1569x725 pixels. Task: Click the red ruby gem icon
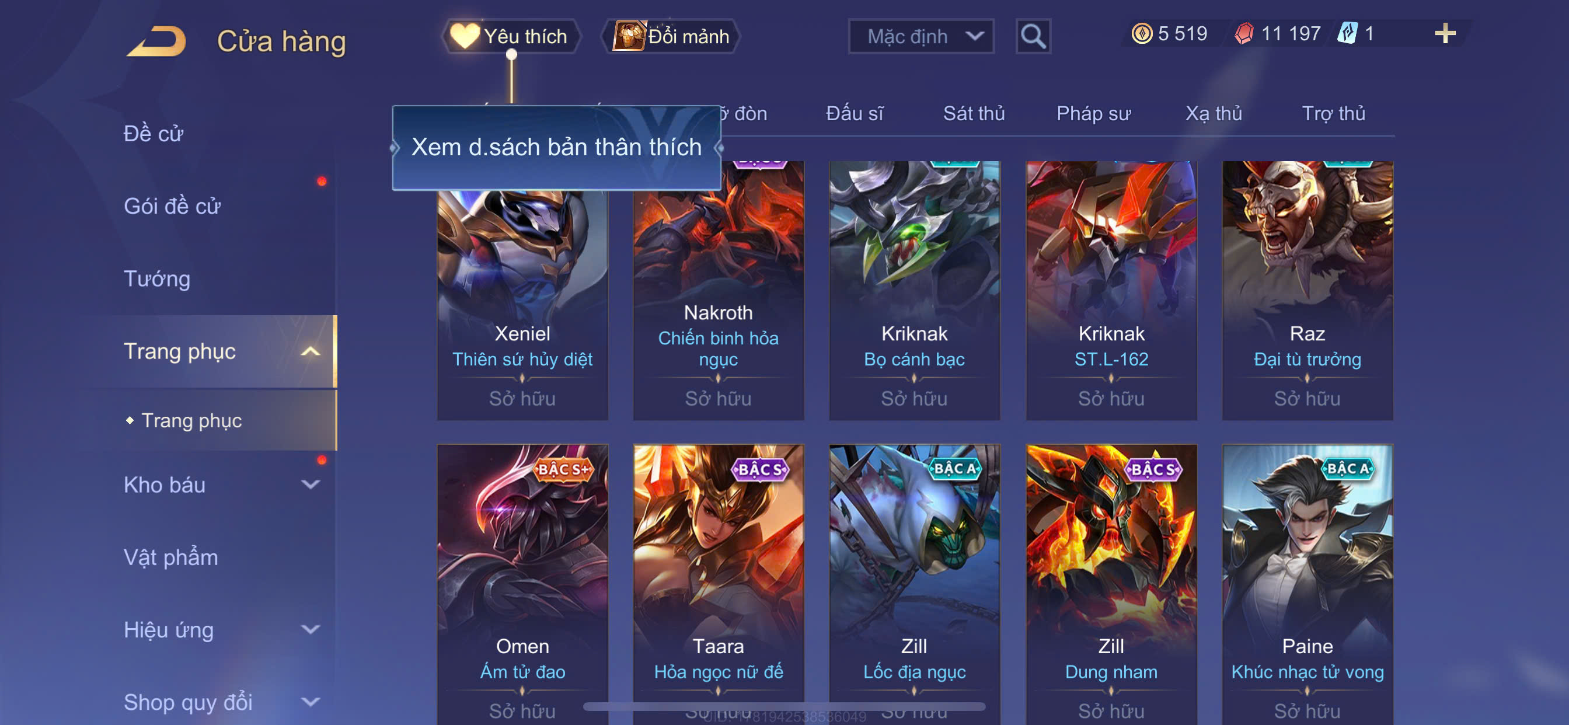(1244, 33)
